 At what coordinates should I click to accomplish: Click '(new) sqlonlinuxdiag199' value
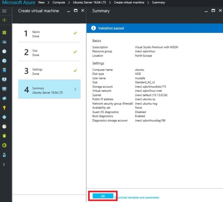point(150,121)
